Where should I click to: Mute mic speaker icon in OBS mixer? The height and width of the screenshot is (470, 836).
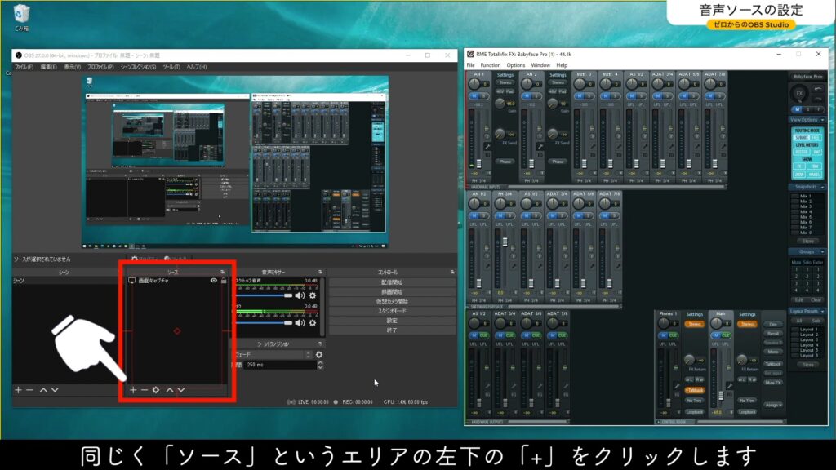point(300,322)
